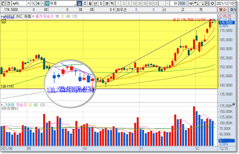Click the add indicator line icon
Screen dimensions: 239x154
pyautogui.click(x=201, y=3)
